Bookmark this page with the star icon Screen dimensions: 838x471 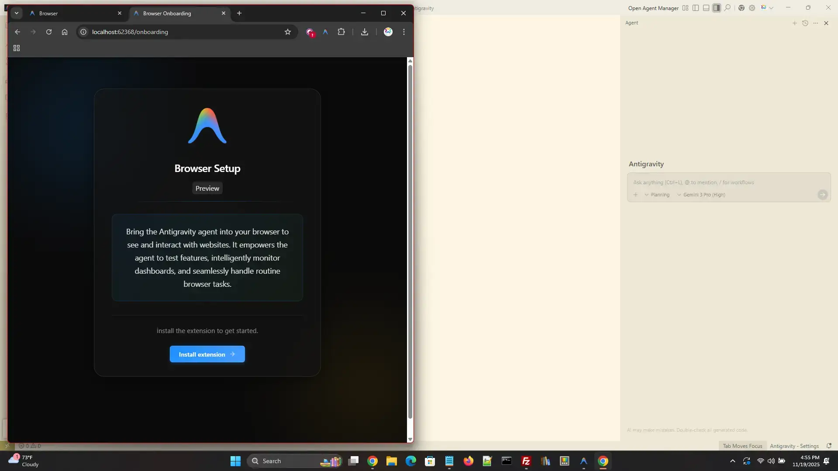[x=287, y=32]
